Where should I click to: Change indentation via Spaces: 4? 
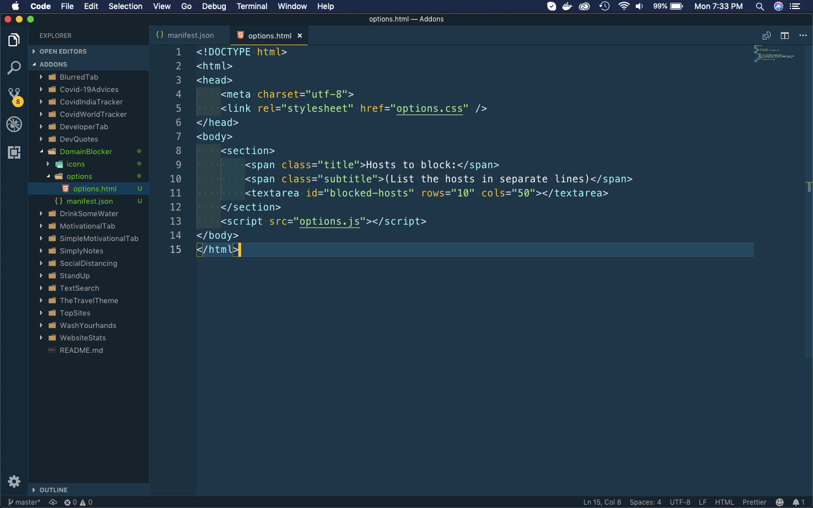pyautogui.click(x=645, y=502)
